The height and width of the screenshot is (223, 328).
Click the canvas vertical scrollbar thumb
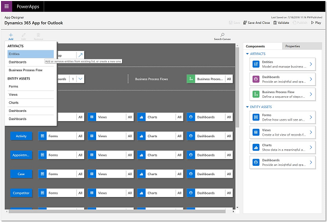click(x=238, y=87)
